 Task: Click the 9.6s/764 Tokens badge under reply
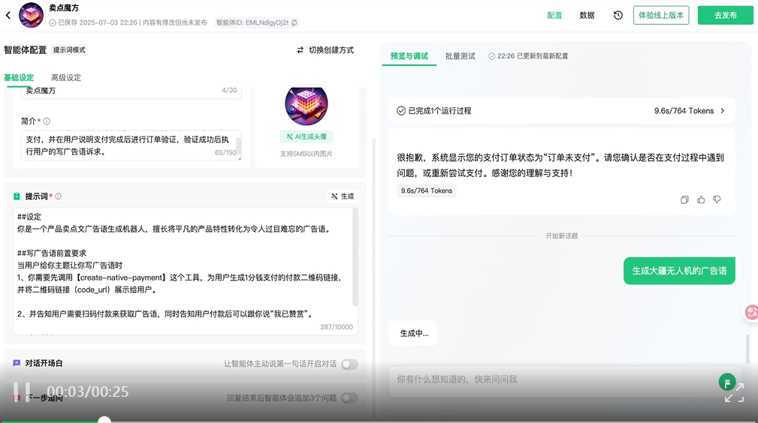tap(427, 190)
